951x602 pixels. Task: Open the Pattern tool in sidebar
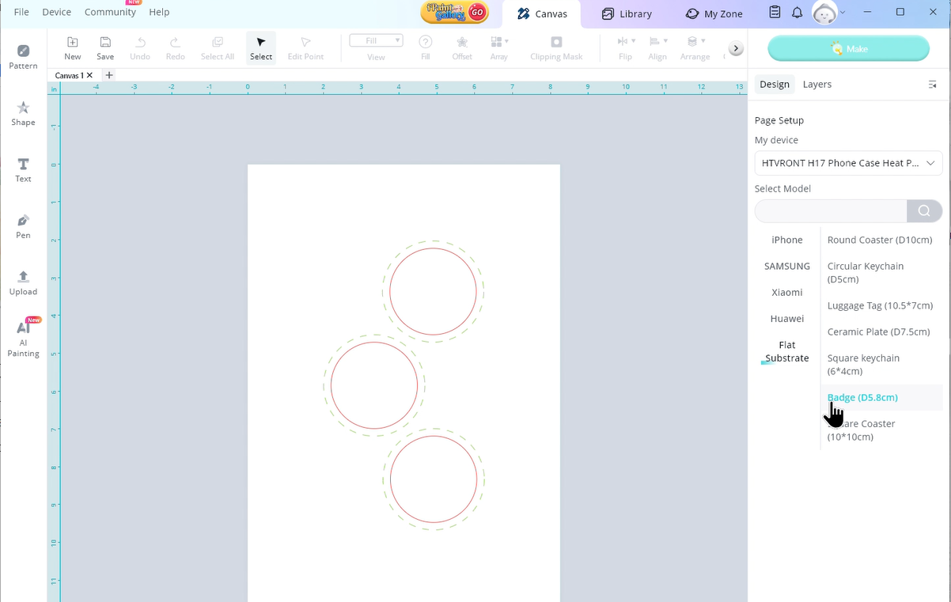(x=23, y=57)
